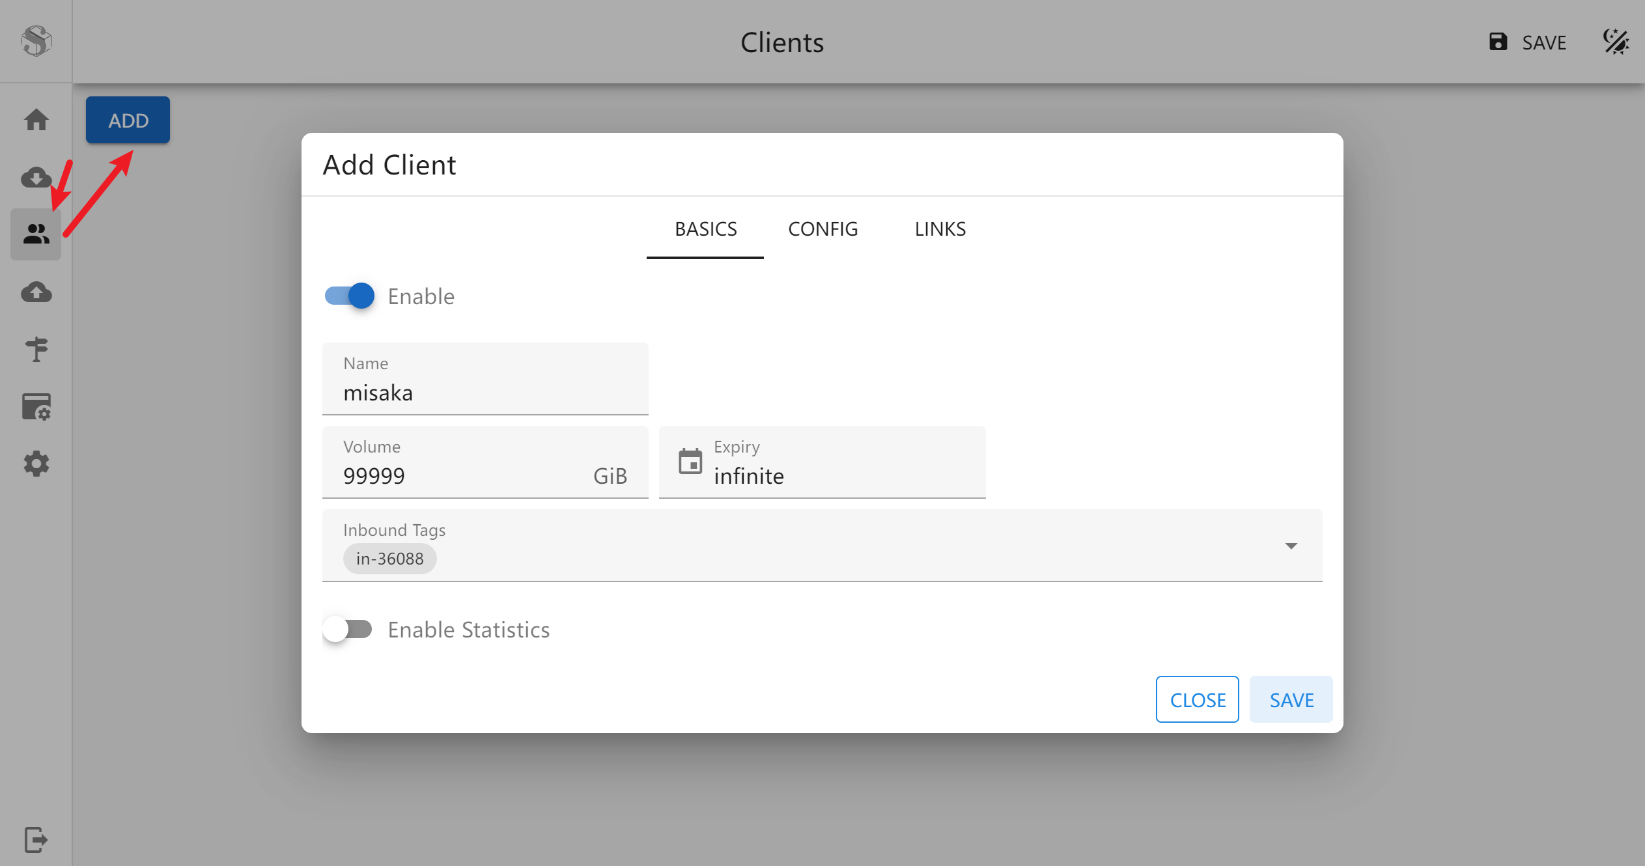Open Settings gear in sidebar
This screenshot has height=866, width=1645.
pos(36,464)
